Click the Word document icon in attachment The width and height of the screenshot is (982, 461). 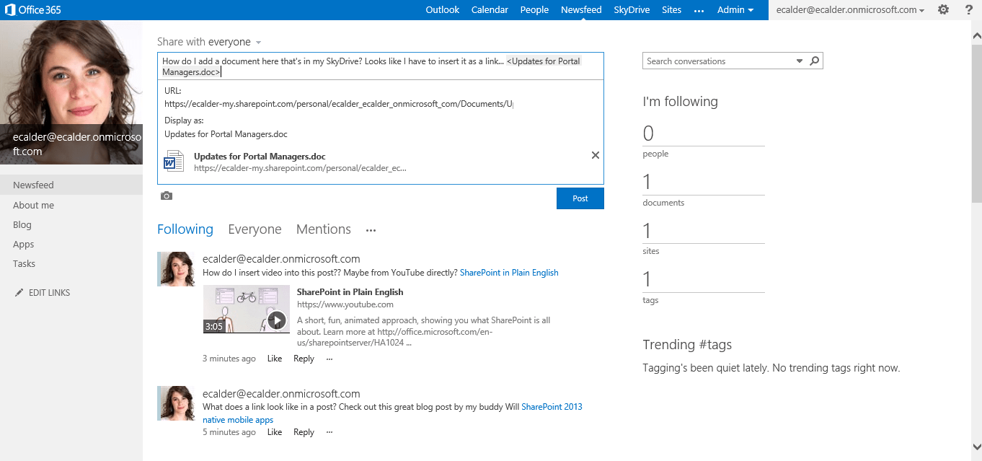[x=173, y=161]
